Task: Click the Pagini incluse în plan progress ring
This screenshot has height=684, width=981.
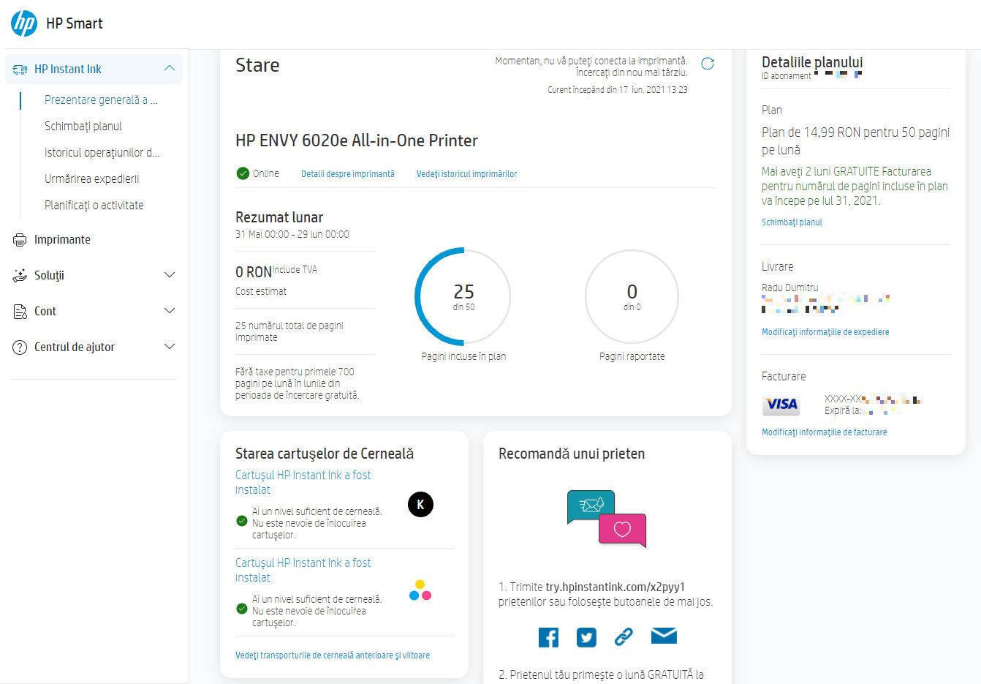Action: 463,297
